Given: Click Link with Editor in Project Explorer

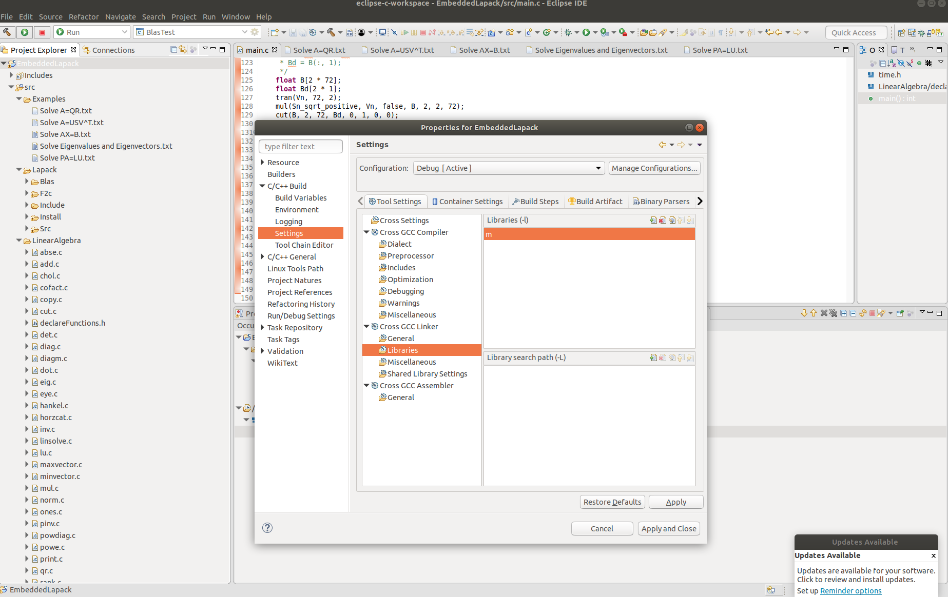Looking at the screenshot, I should (x=183, y=50).
